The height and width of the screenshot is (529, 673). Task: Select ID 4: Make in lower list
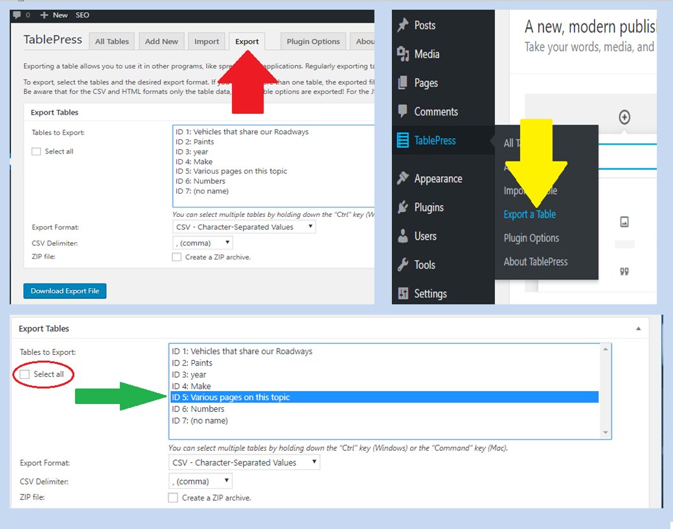click(385, 386)
